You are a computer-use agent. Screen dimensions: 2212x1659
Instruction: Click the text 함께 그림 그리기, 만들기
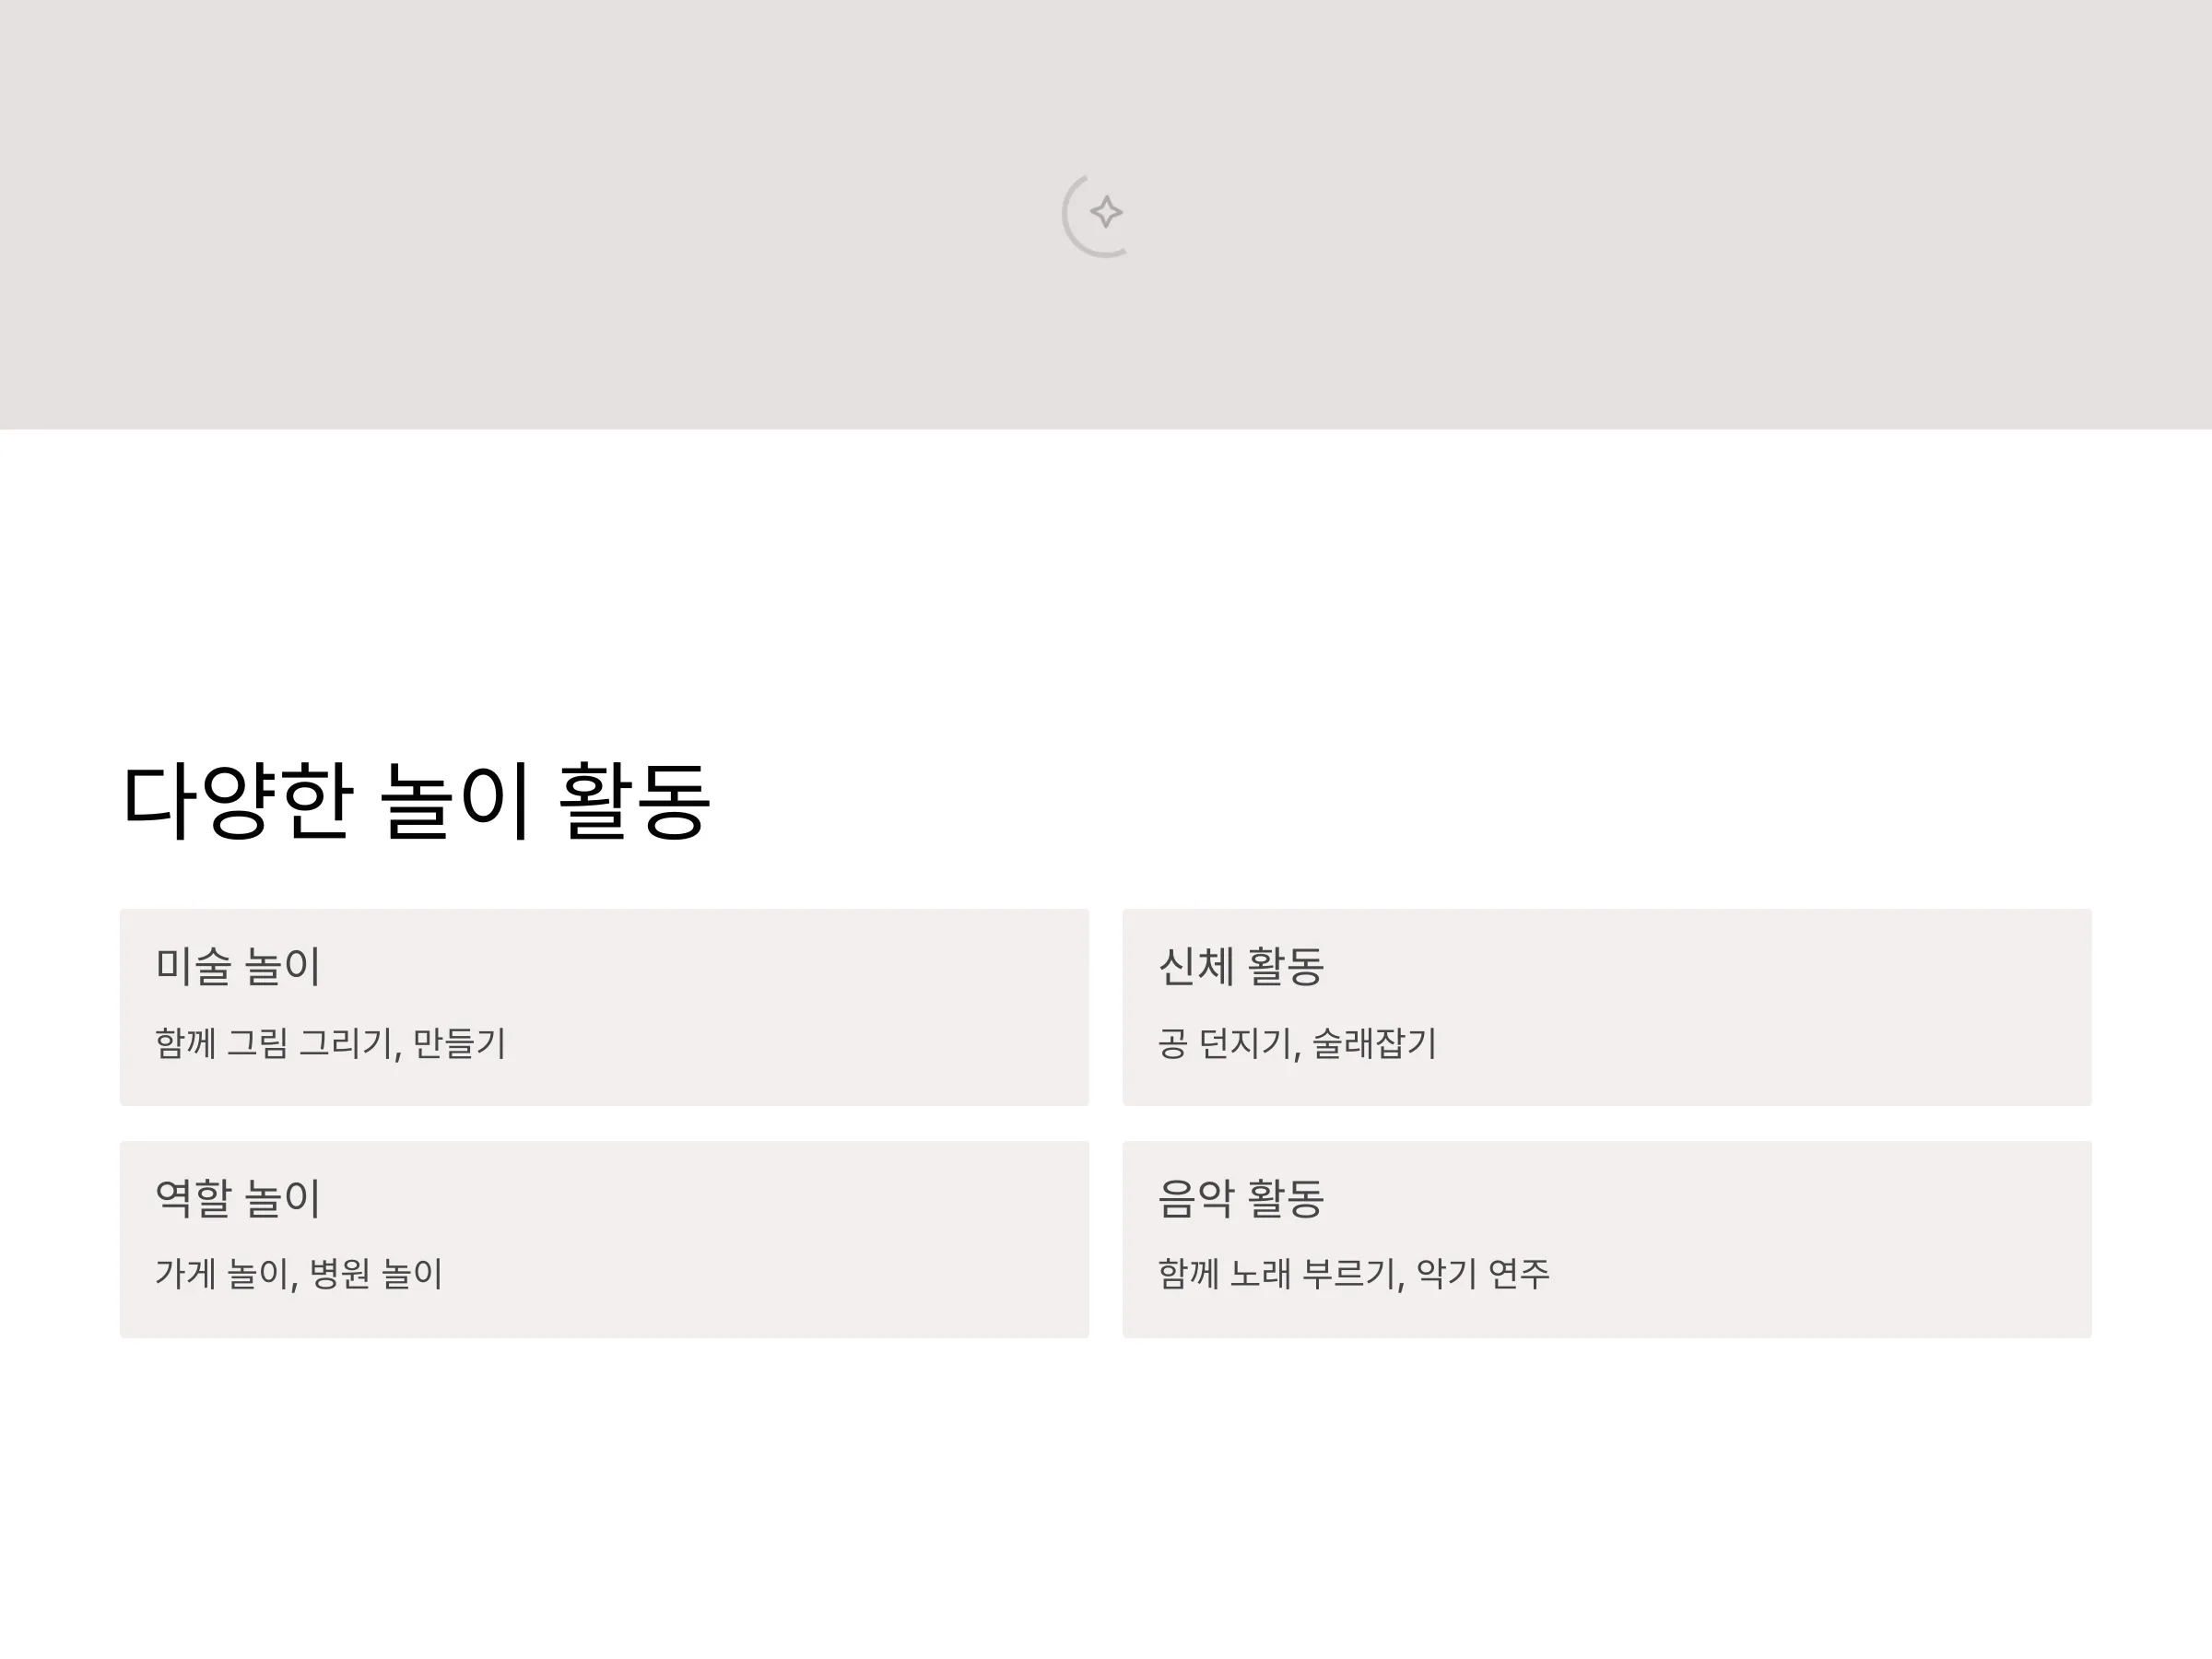[x=330, y=1043]
